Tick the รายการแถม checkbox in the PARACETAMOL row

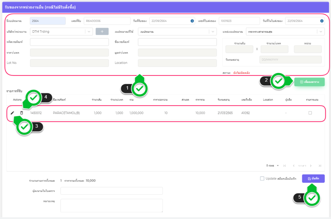coord(310,113)
